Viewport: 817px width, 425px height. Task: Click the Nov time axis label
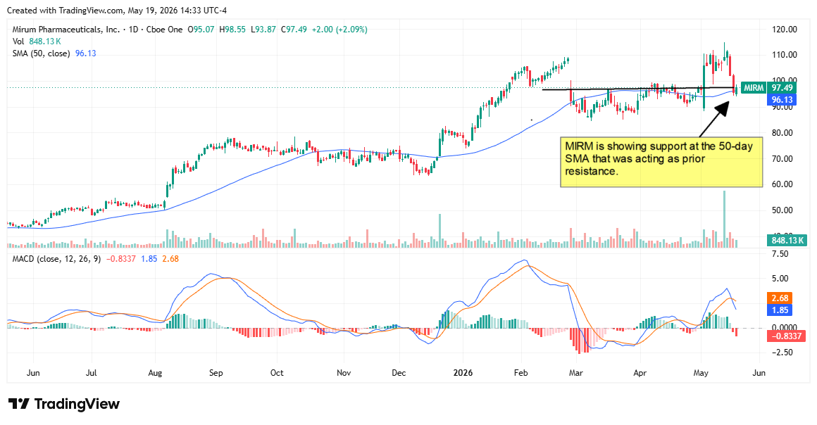pos(344,373)
